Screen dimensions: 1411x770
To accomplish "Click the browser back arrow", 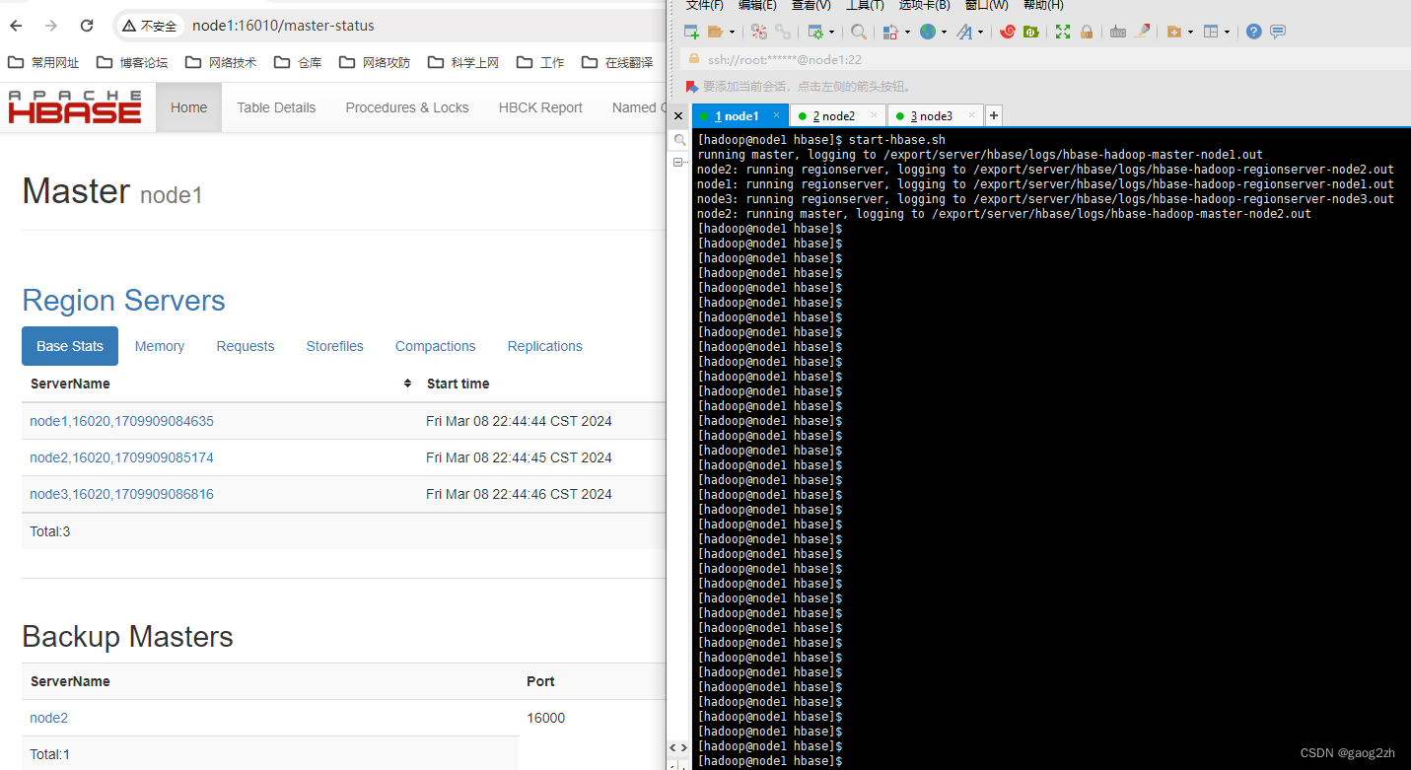I will [16, 26].
